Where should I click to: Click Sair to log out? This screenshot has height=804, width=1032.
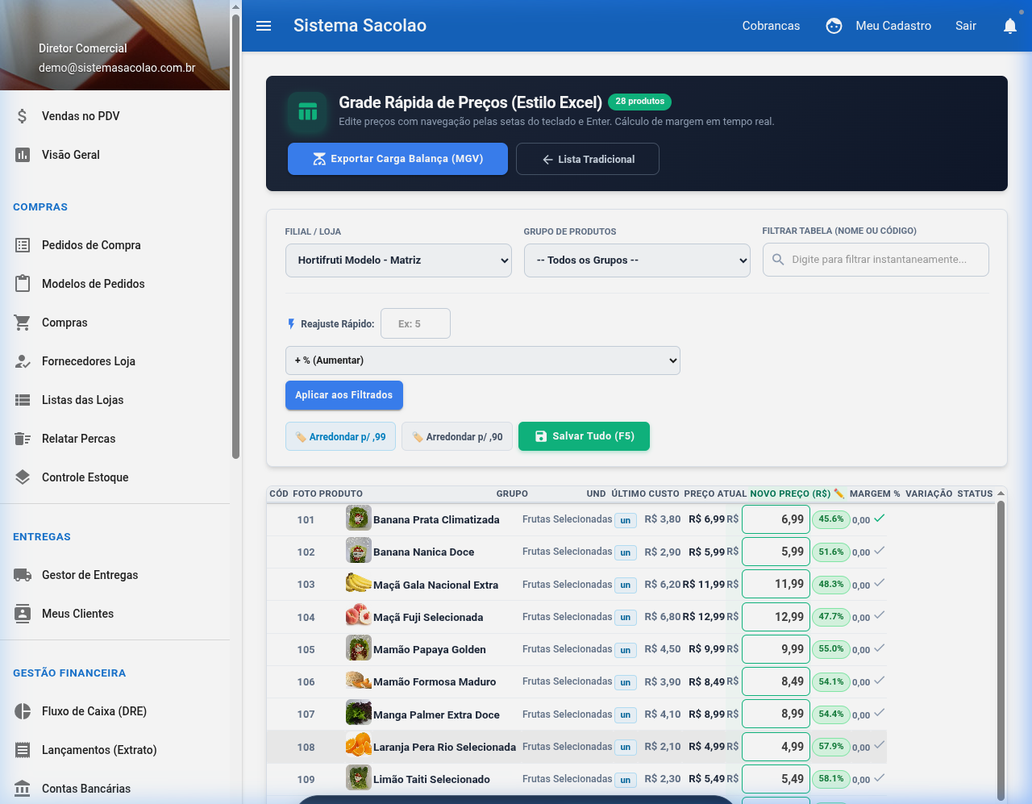click(966, 26)
